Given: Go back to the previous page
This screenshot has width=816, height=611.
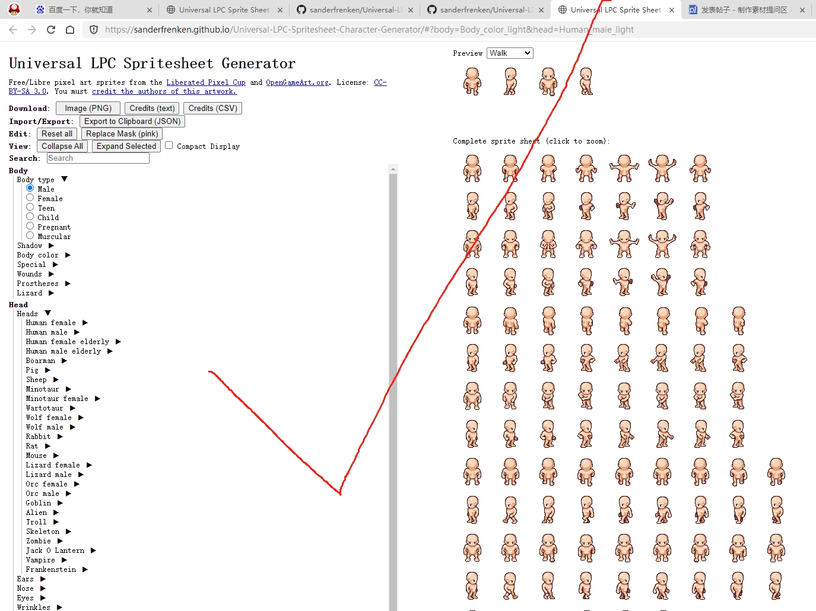Looking at the screenshot, I should pos(13,30).
